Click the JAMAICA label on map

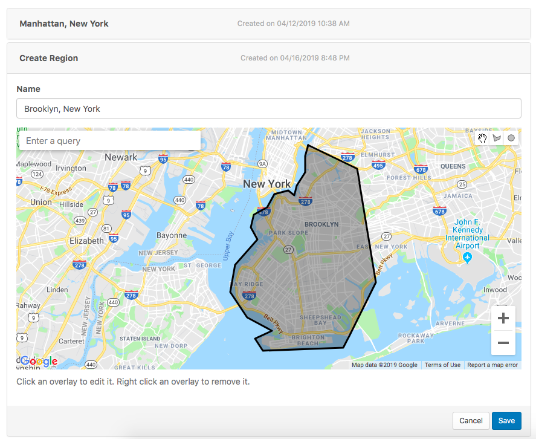(457, 196)
